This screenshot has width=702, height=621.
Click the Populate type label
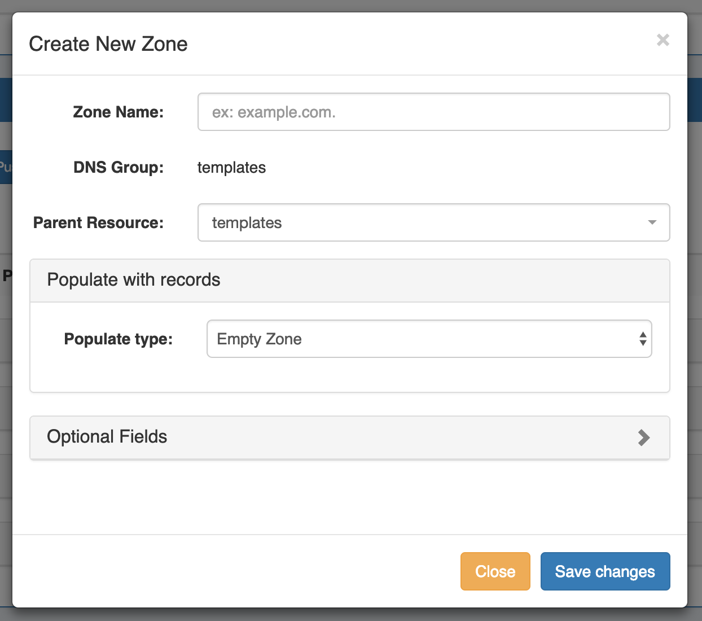(x=118, y=339)
